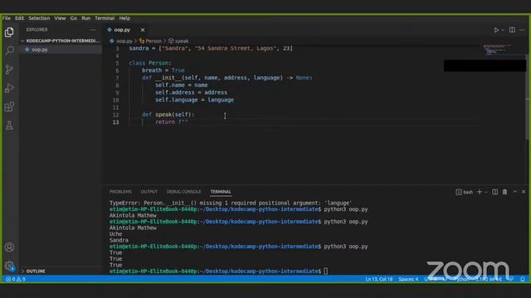Click the Ln 13, Col 18 status entry
531x298 pixels.
click(379, 279)
